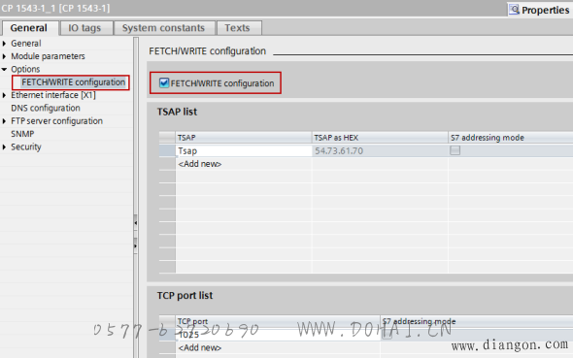Click the Tsap name input cell
The image size is (573, 358).
pos(244,150)
